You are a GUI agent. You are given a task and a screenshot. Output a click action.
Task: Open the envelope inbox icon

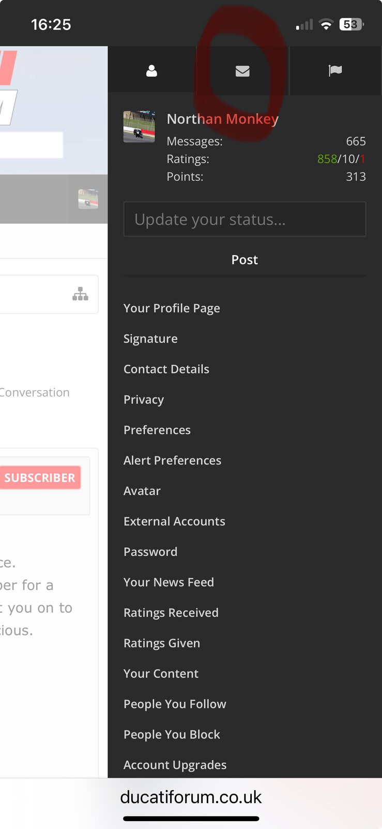click(x=242, y=71)
